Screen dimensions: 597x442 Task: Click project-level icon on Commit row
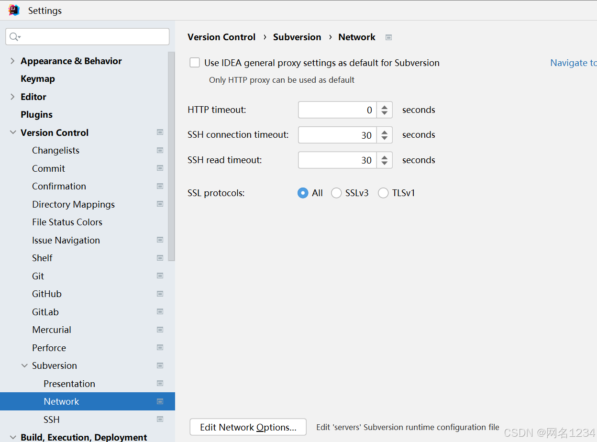tap(160, 168)
